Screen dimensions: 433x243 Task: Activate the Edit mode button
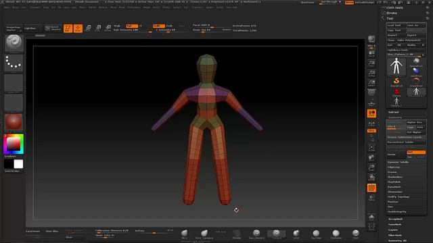pos(68,28)
